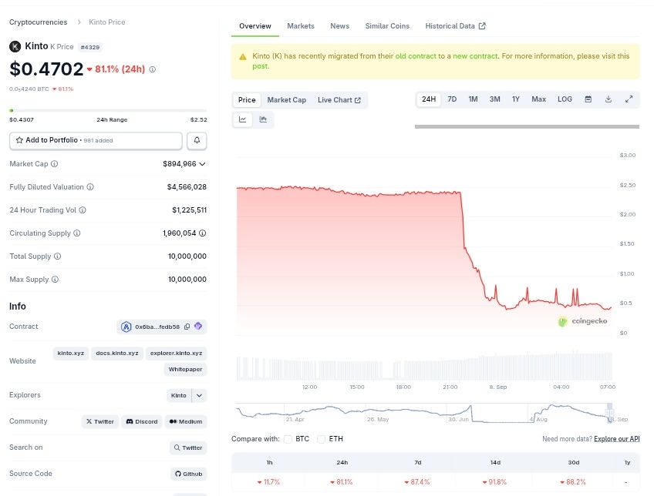Click the gray horizontal bar above chart

point(527,126)
